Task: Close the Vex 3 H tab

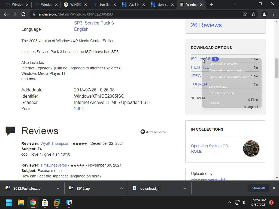Action: [144, 5]
